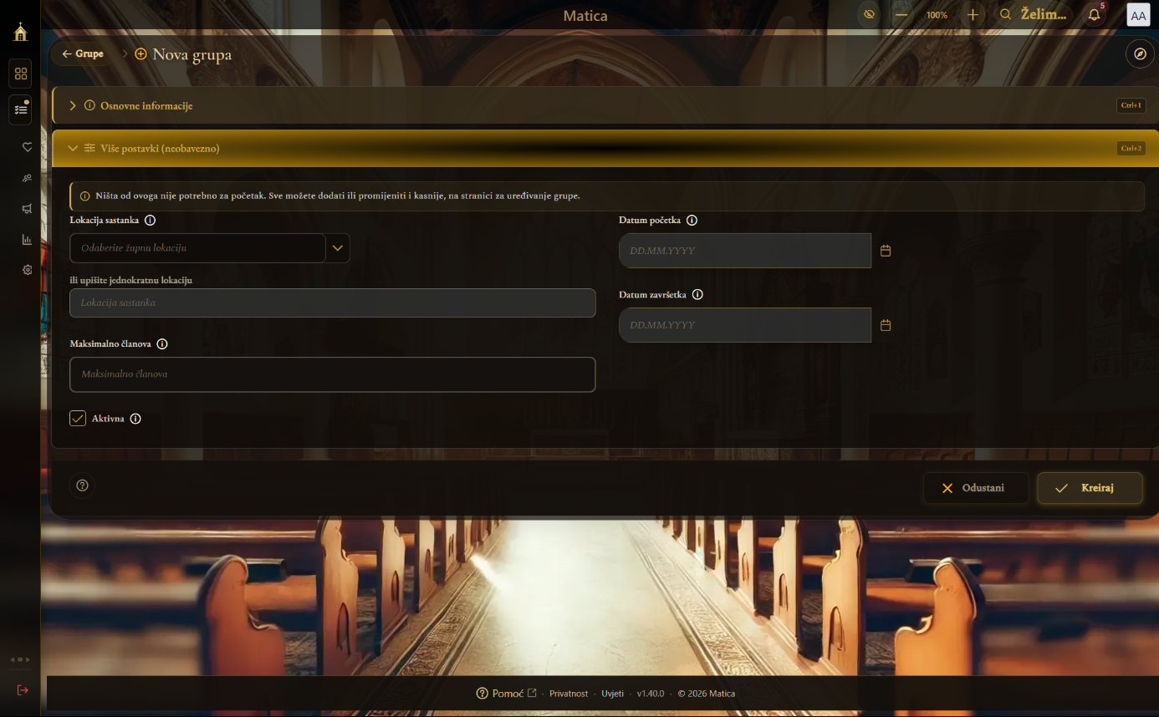Toggle the crossed-eye visibility button
Viewport: 1159px width, 717px height.
point(869,14)
